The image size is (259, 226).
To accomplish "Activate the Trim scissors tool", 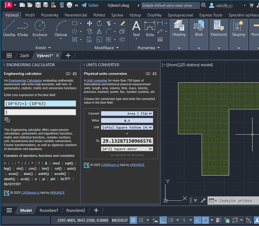I will [x=108, y=23].
